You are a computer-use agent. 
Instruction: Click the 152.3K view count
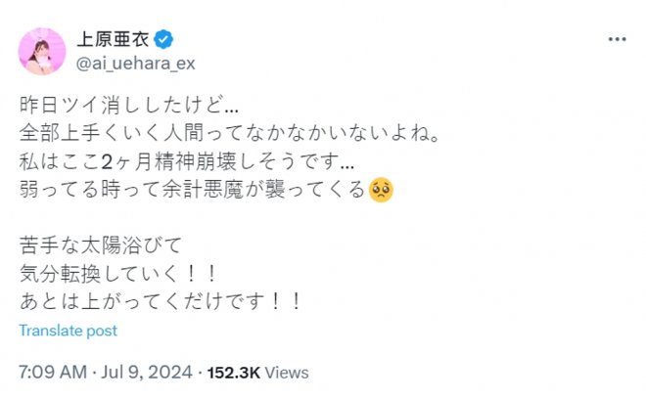[235, 373]
